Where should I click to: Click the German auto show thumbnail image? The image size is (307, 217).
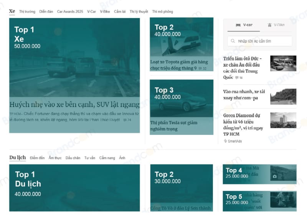pos(283,64)
